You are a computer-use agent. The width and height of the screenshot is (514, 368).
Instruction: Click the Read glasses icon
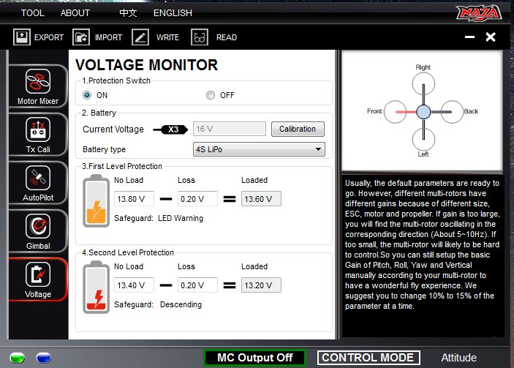pos(200,37)
